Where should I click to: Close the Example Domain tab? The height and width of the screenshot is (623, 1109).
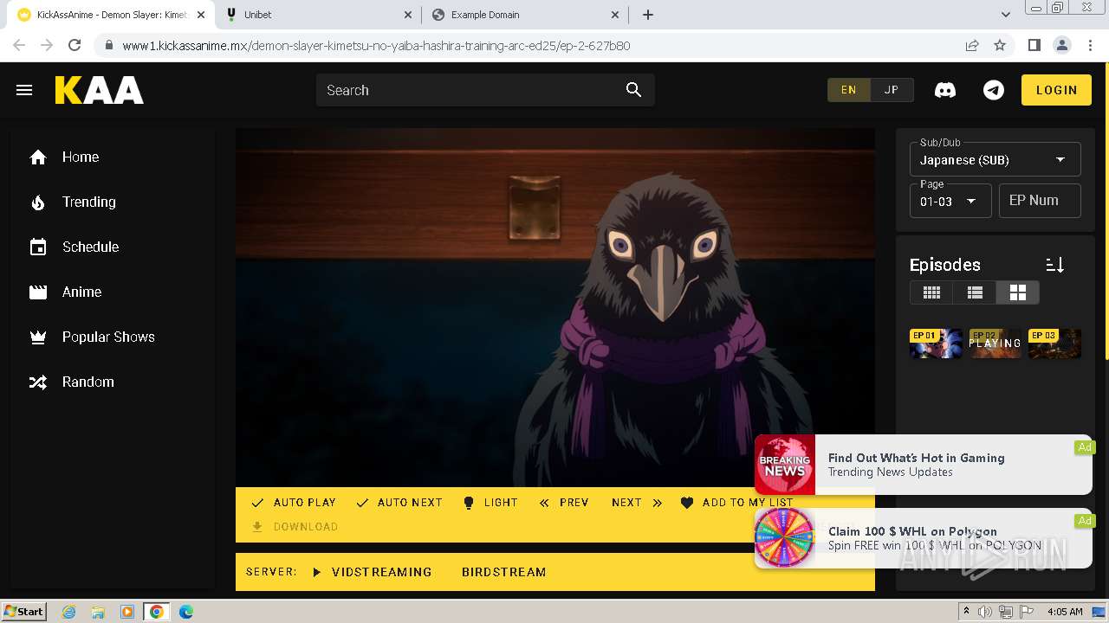click(x=615, y=15)
